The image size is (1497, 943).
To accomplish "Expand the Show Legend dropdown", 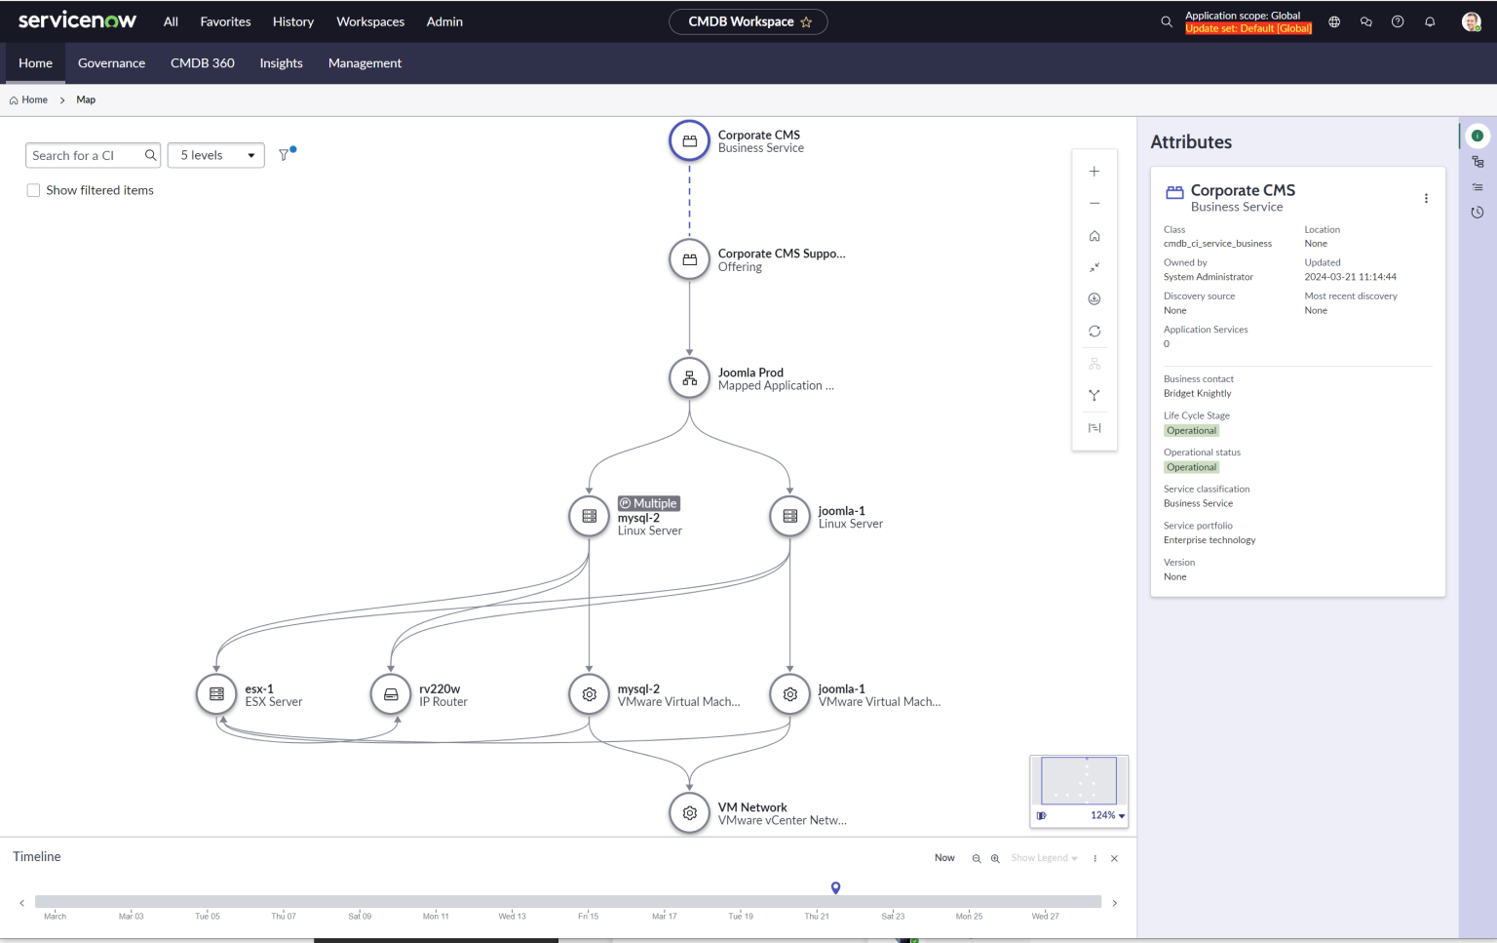I will 1044,858.
